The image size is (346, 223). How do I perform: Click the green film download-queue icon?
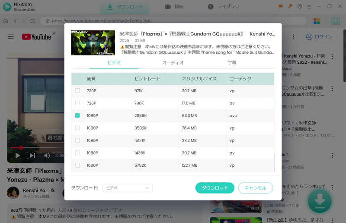pos(335,21)
